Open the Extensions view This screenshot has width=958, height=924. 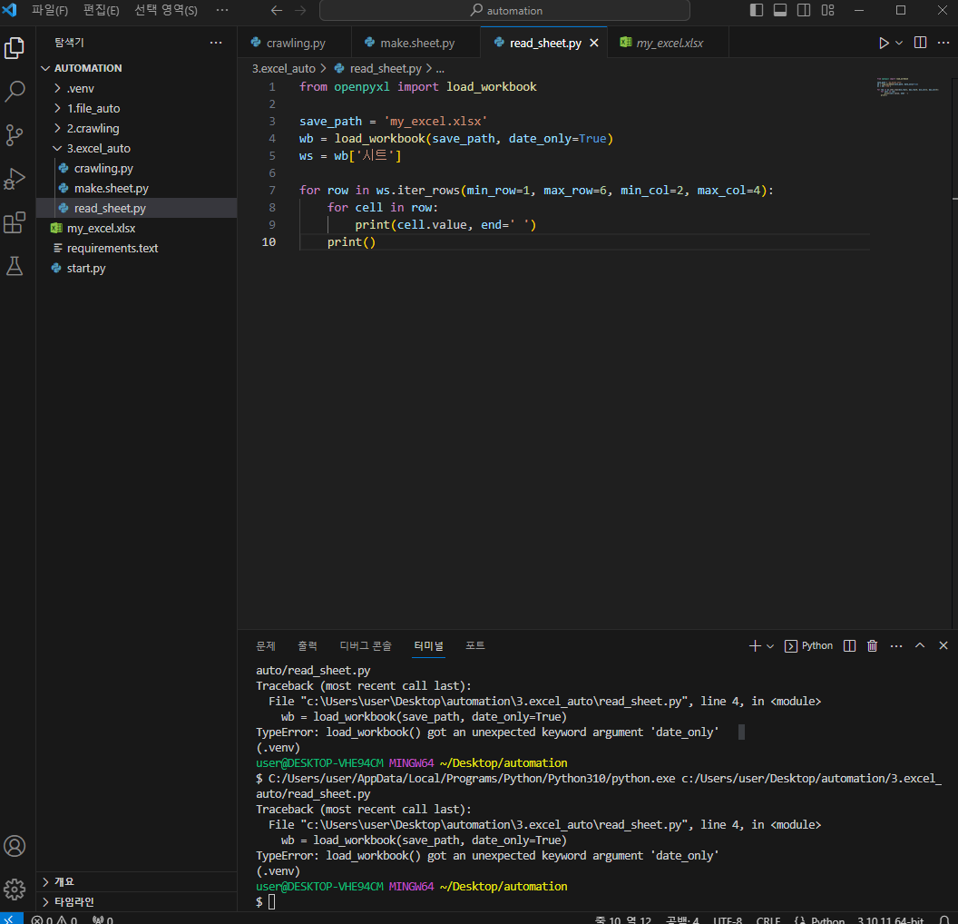(x=15, y=222)
